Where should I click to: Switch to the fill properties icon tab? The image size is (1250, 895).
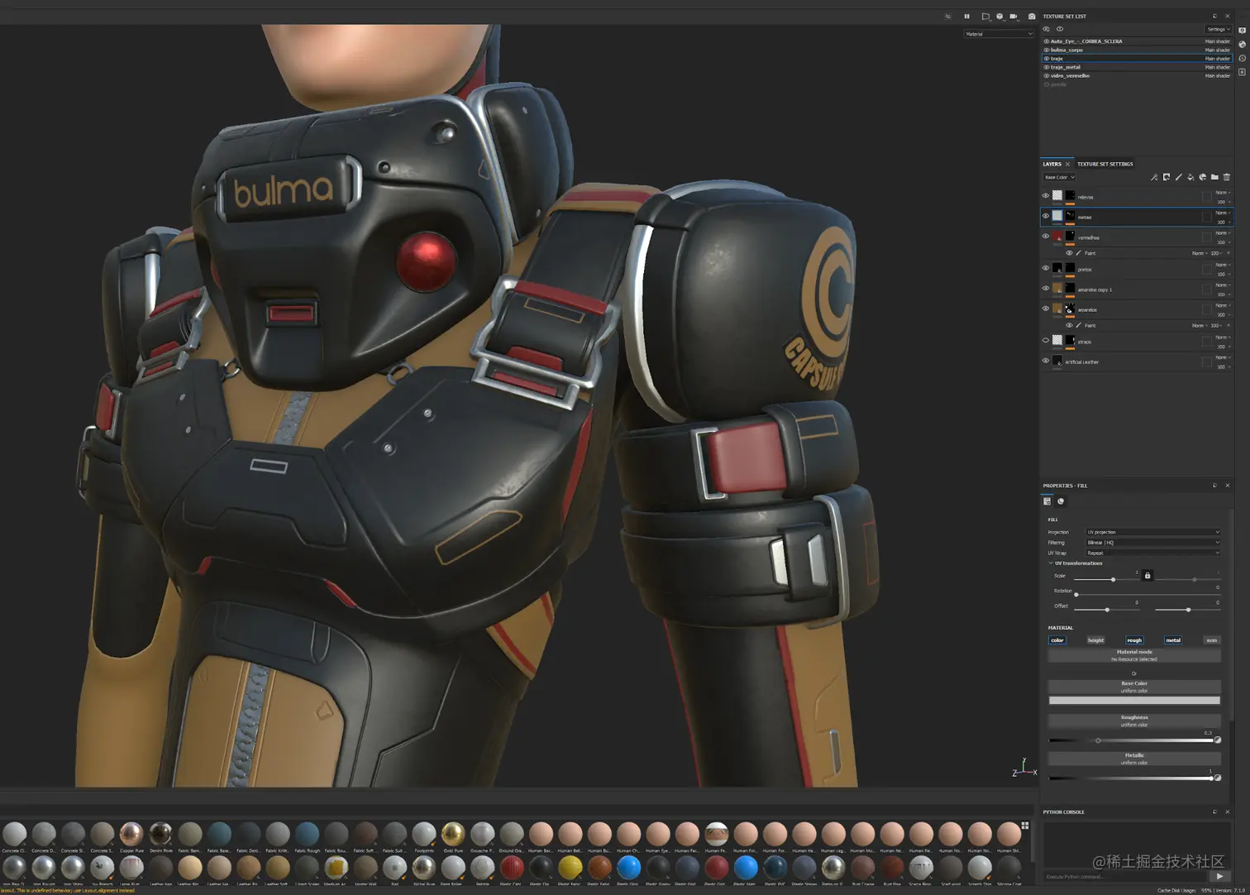pos(1047,501)
